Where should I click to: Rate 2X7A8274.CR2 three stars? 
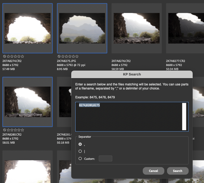[15, 56]
